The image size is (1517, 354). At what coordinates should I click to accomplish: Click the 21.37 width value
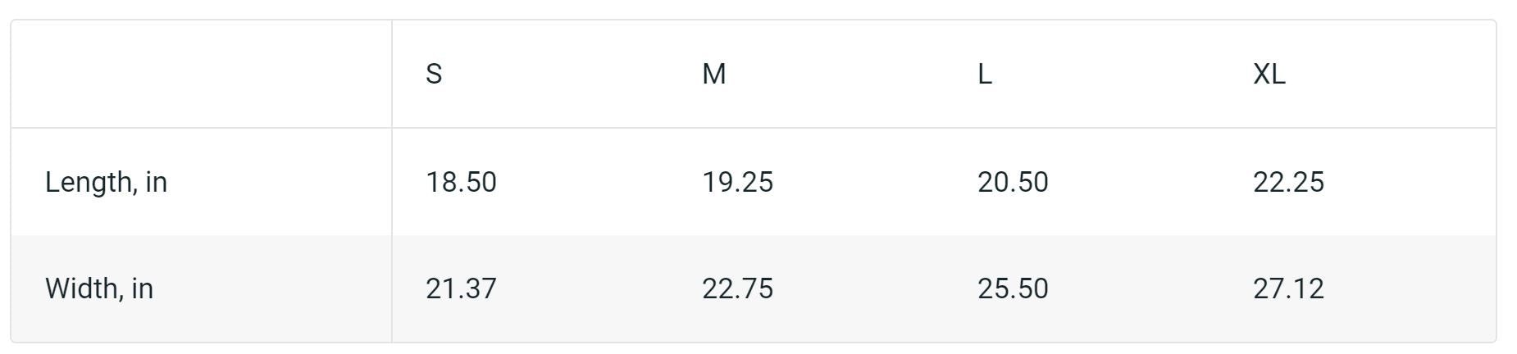click(461, 288)
